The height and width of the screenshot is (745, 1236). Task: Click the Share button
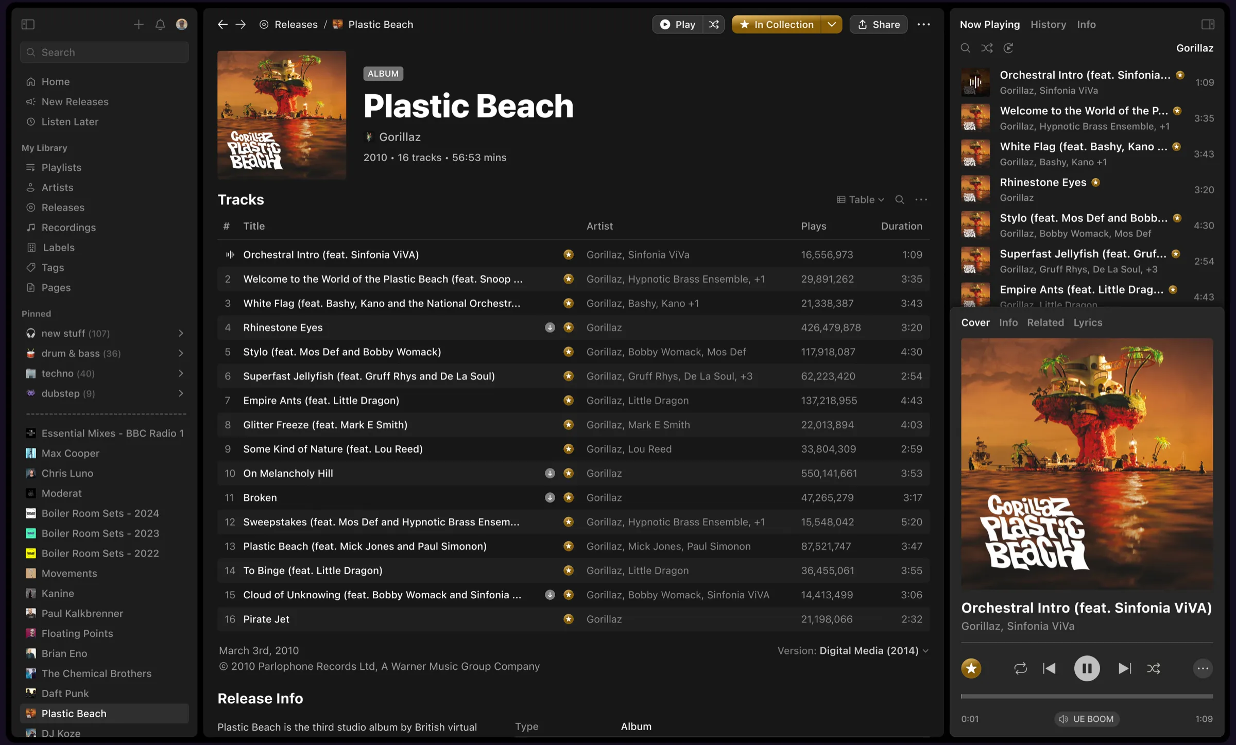coord(878,24)
